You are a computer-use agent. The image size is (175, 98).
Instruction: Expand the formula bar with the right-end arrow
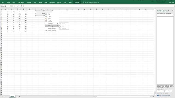174,6
